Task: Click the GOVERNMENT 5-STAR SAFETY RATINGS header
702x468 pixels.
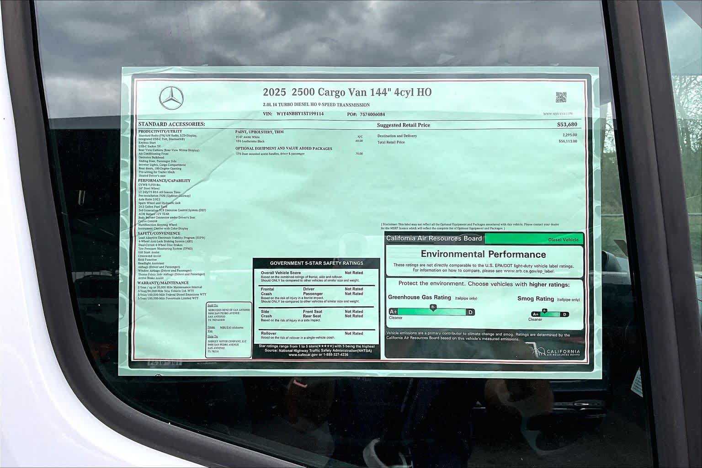Action: click(x=317, y=263)
